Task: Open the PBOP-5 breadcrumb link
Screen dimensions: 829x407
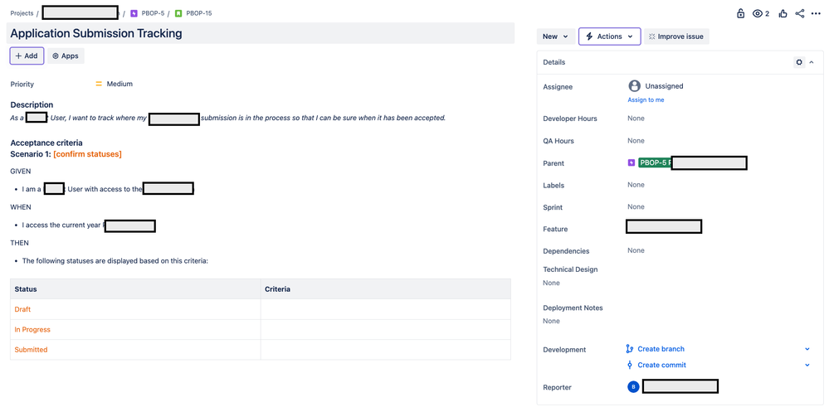Action: [x=153, y=13]
